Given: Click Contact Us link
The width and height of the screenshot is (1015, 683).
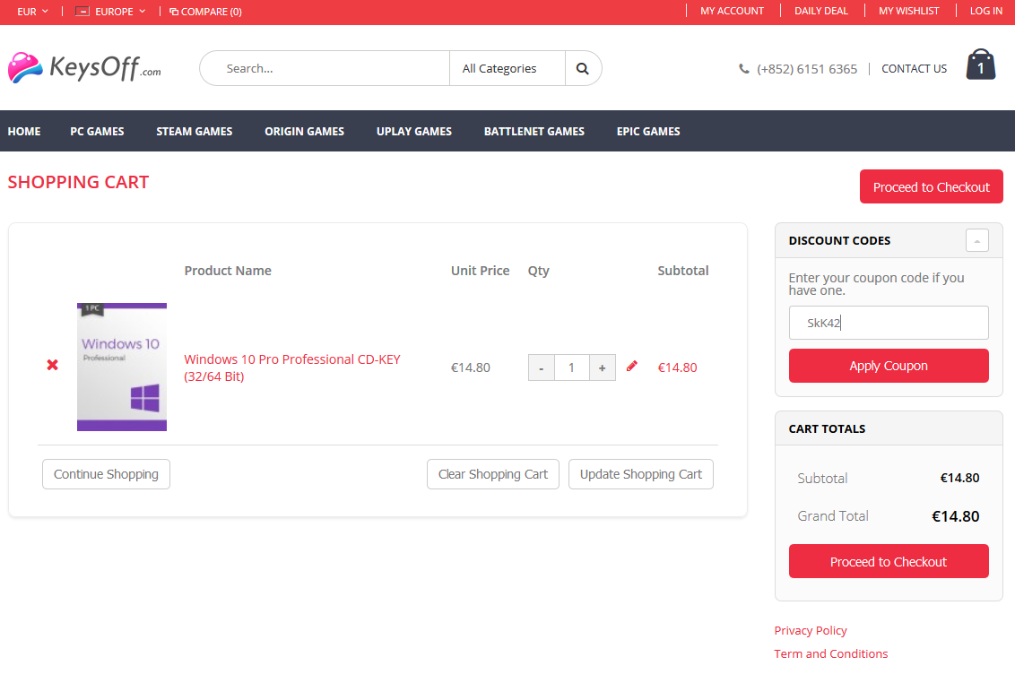Looking at the screenshot, I should coord(914,69).
